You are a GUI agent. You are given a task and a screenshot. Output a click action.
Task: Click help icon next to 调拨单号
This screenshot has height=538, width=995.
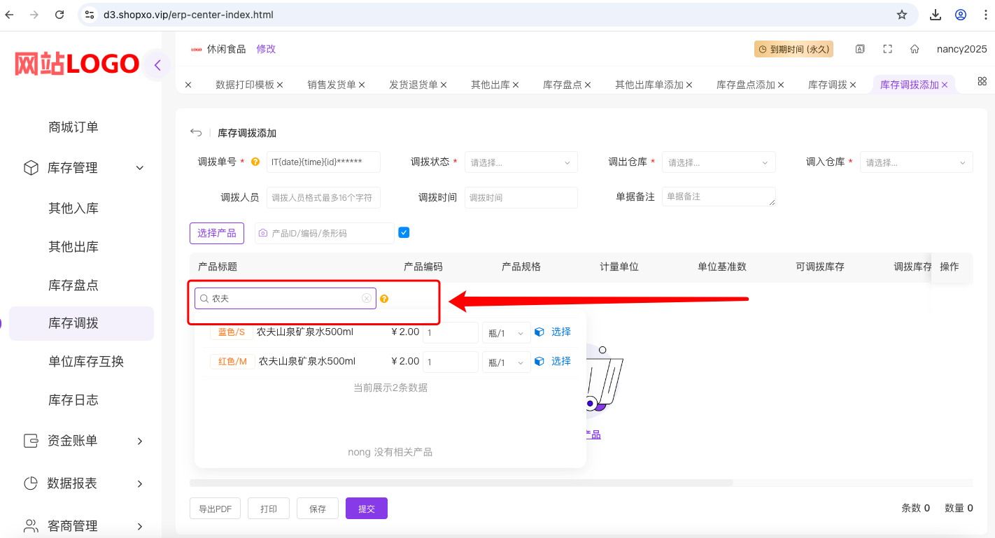[255, 162]
